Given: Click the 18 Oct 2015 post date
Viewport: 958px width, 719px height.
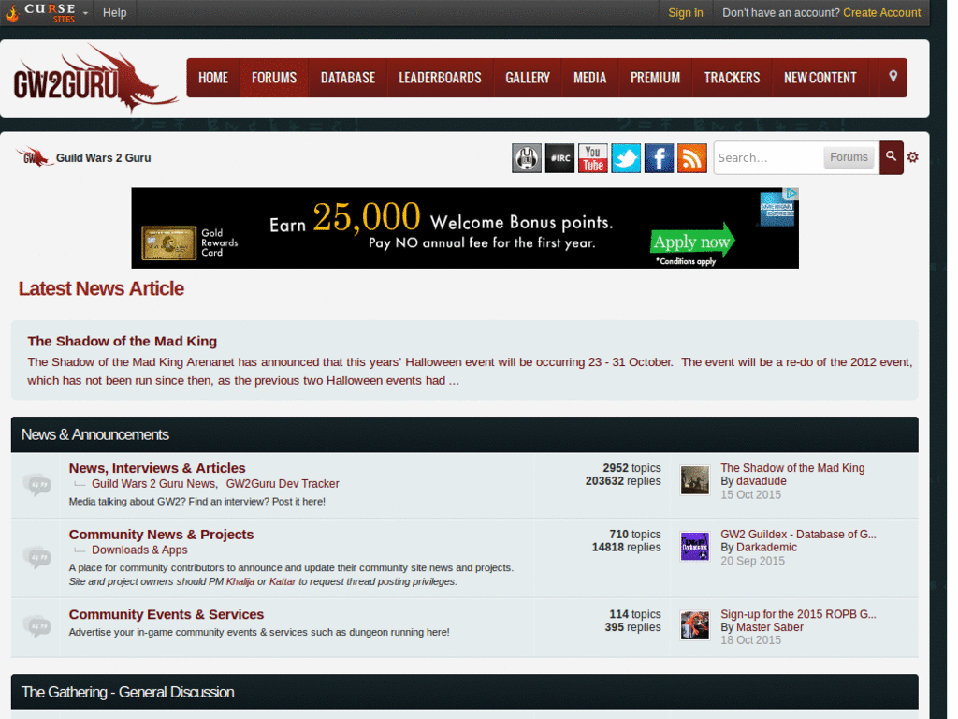Looking at the screenshot, I should [750, 640].
